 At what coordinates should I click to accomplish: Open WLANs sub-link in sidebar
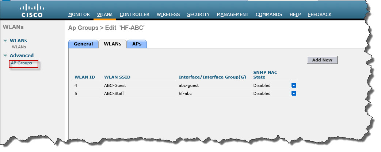coord(19,47)
